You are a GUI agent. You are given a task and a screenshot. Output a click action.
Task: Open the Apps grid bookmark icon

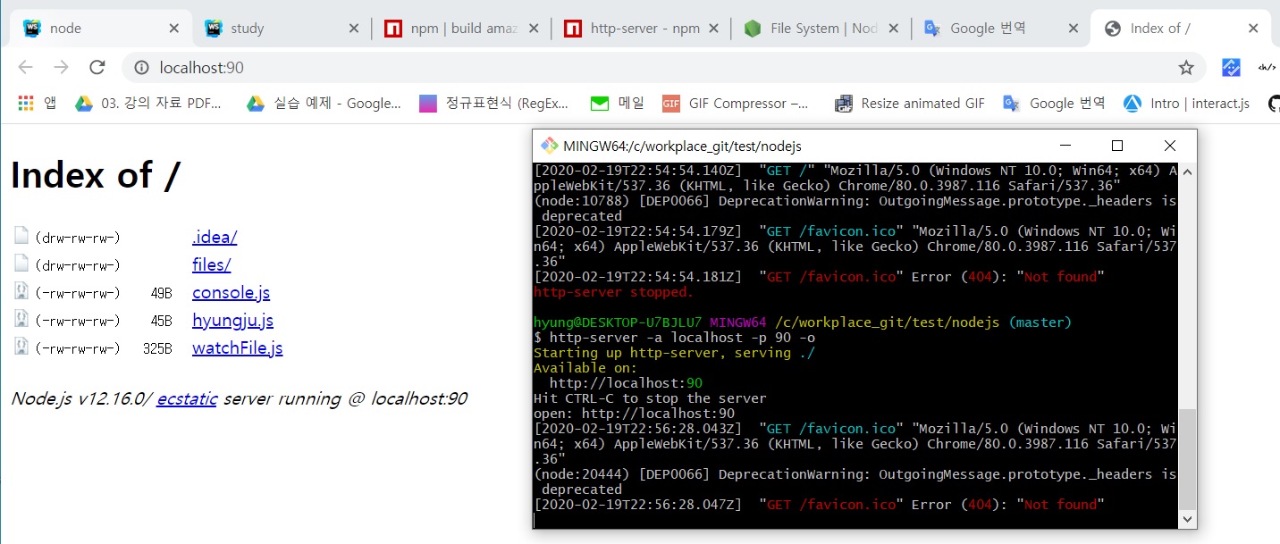[x=26, y=103]
